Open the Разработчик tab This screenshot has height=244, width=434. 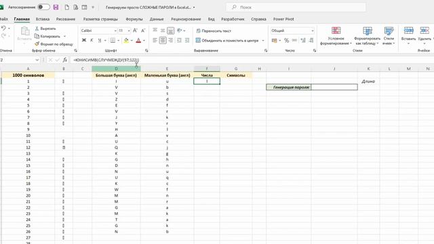[233, 19]
